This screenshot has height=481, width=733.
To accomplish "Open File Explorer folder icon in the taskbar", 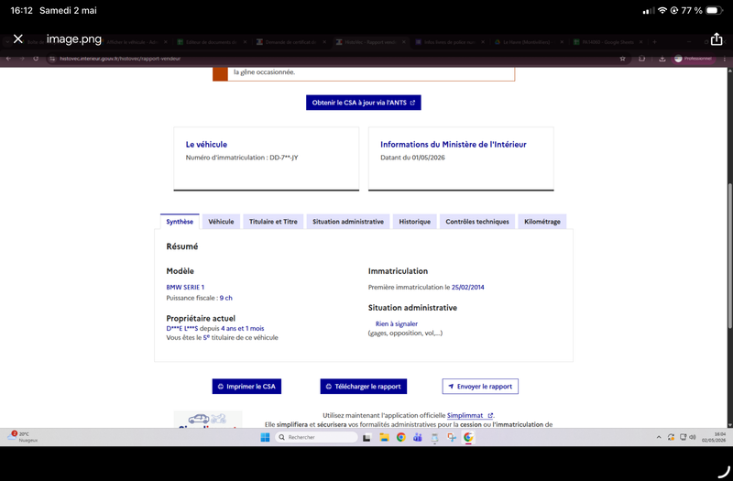I will [384, 438].
